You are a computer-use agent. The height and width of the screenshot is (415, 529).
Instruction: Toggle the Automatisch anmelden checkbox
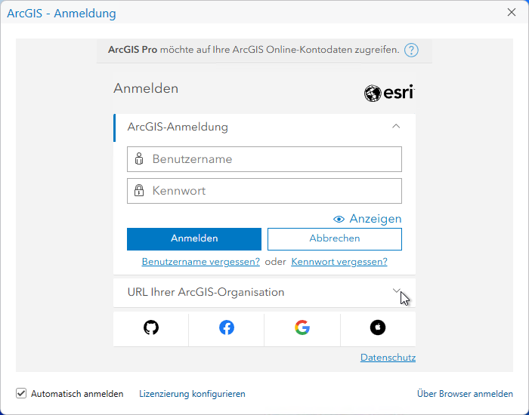coord(21,393)
